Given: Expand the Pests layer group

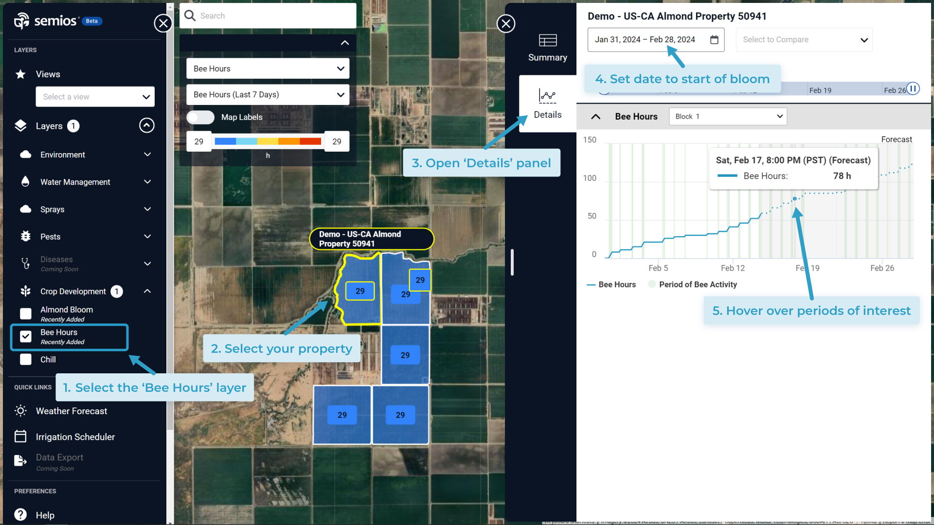Looking at the screenshot, I should point(147,236).
